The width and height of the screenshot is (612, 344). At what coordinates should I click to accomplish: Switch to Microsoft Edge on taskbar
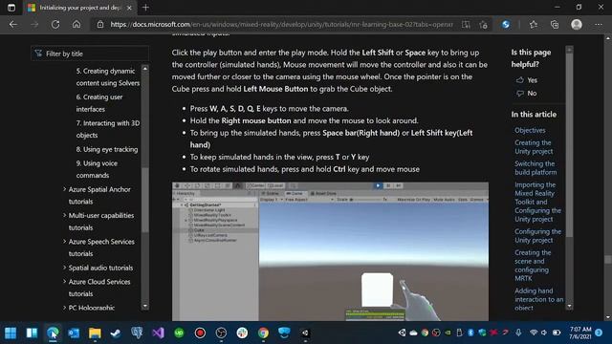pos(53,333)
